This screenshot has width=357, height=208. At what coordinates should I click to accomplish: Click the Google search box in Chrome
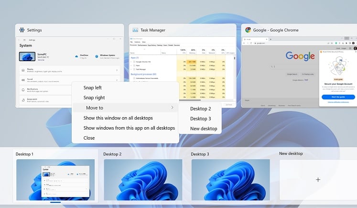click(x=294, y=67)
